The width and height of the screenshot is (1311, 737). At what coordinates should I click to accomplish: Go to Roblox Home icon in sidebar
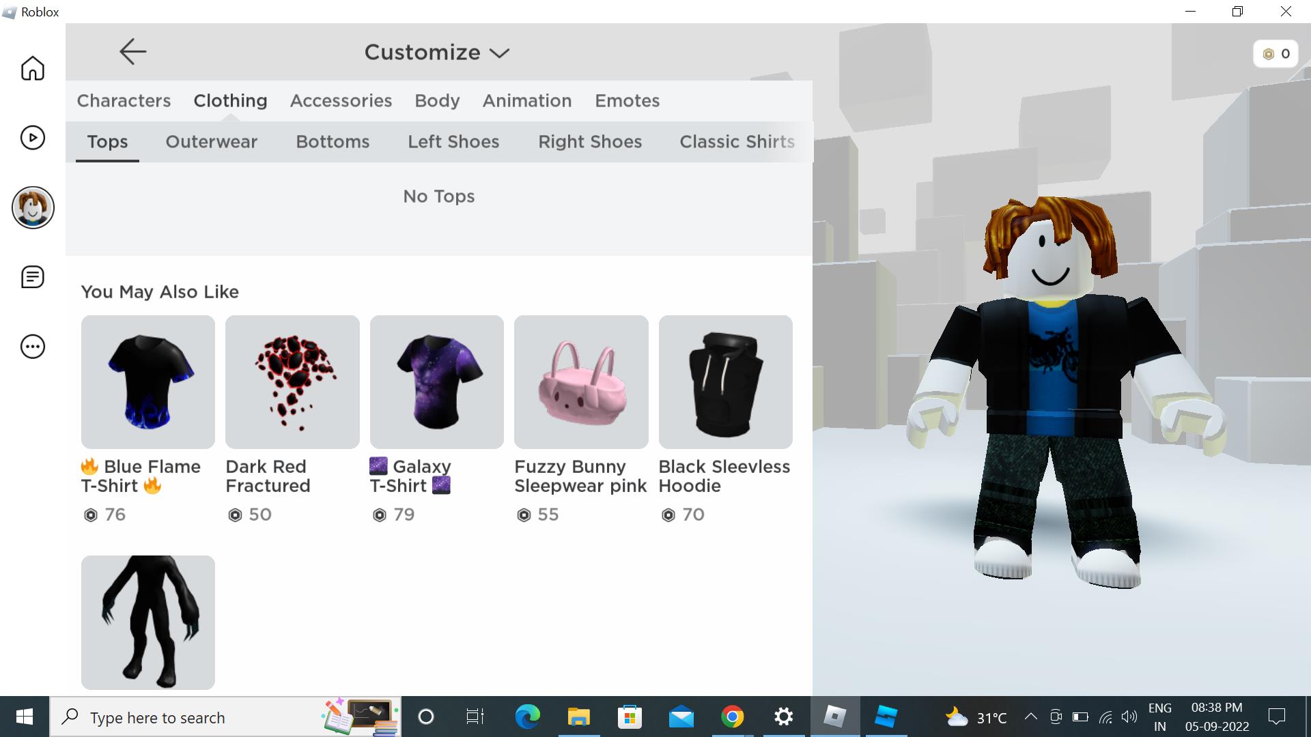tap(32, 68)
